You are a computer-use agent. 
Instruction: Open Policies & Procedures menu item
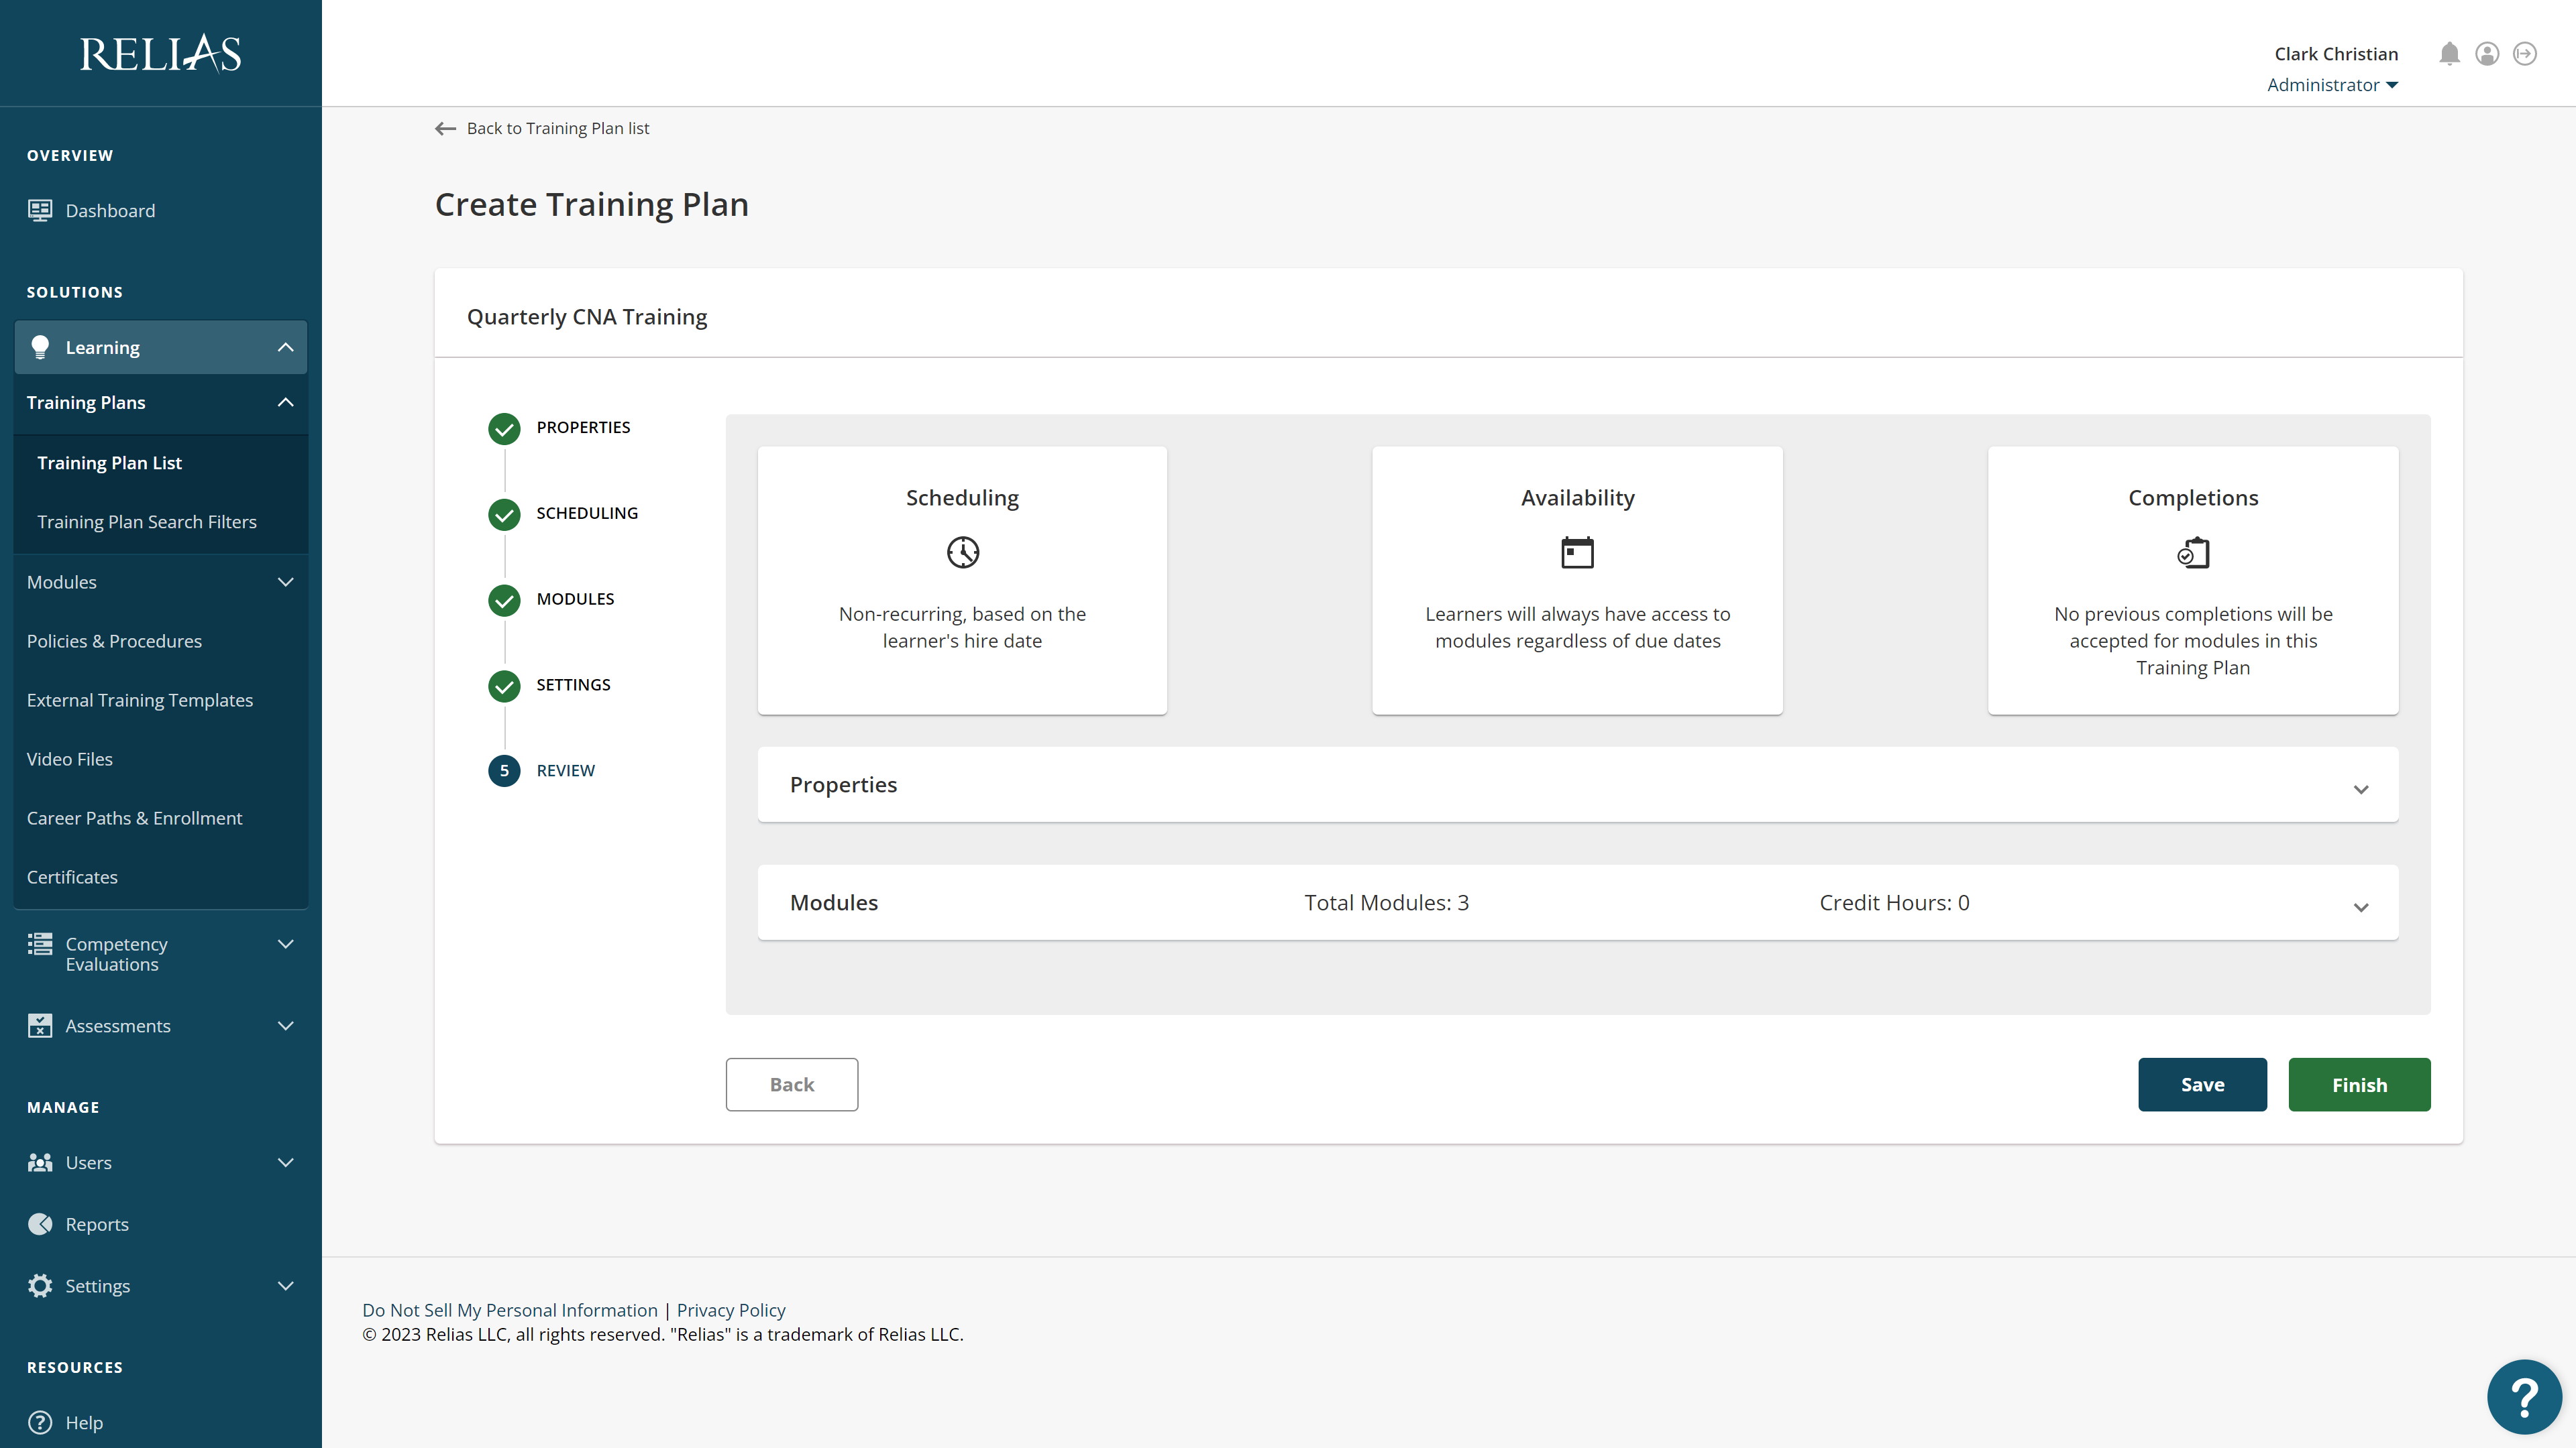(114, 641)
